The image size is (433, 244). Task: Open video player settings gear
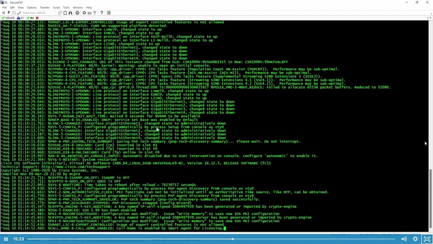point(415,239)
